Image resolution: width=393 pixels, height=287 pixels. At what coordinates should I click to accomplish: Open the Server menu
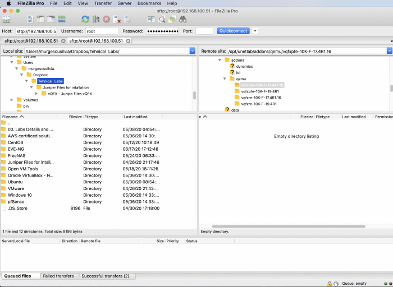click(124, 3)
